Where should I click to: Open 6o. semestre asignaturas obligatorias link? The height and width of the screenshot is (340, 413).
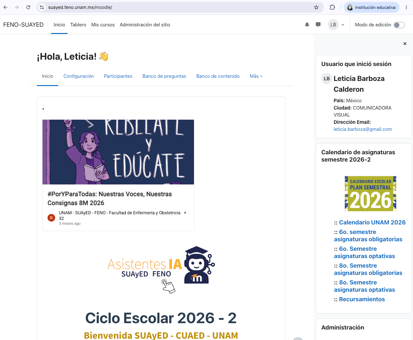[x=368, y=236]
